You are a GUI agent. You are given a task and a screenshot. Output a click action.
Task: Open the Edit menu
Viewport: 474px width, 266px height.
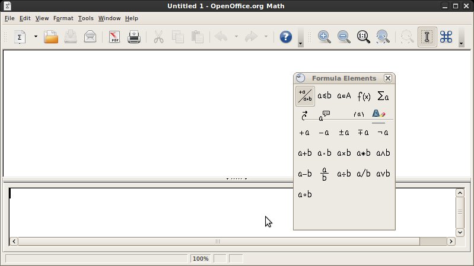[25, 18]
